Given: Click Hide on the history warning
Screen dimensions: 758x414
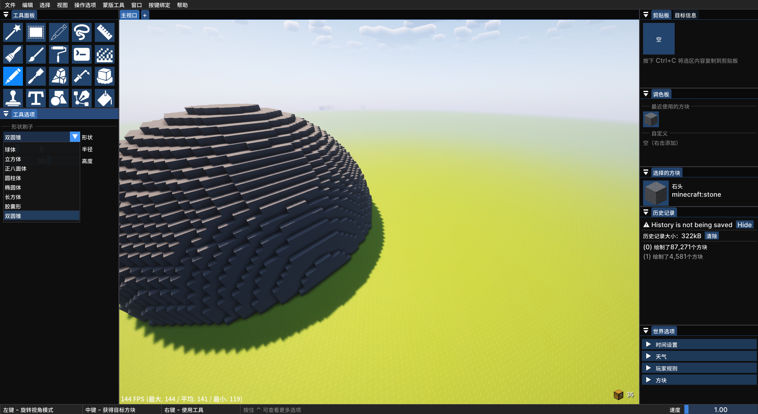Looking at the screenshot, I should pyautogui.click(x=745, y=225).
